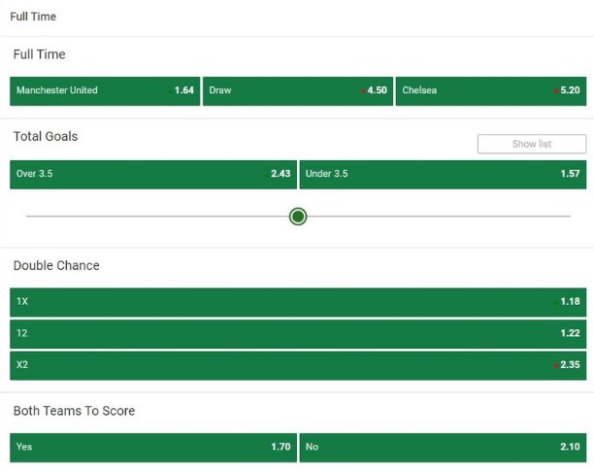Click the Double Chance section heading
The image size is (594, 472).
point(56,266)
